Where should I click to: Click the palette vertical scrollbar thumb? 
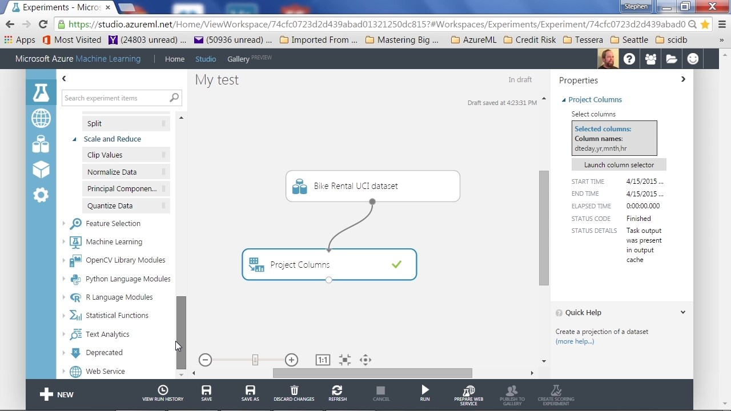[x=181, y=333]
